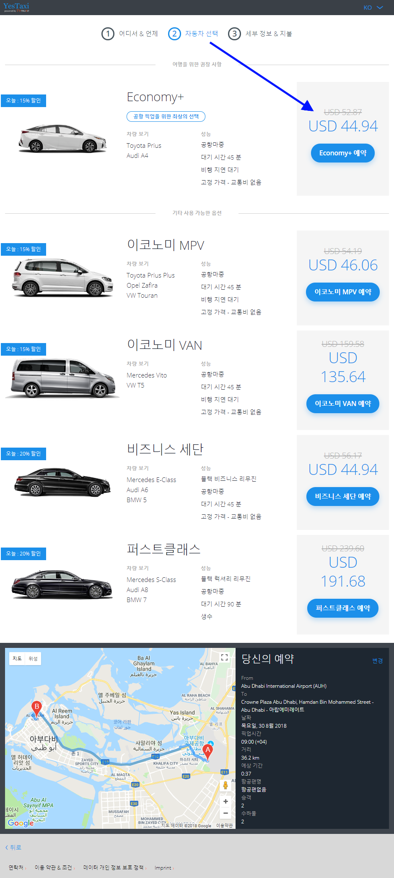Click the 이코노미 MPV 예약 button
Screen dimensions: 394x878
pos(343,292)
